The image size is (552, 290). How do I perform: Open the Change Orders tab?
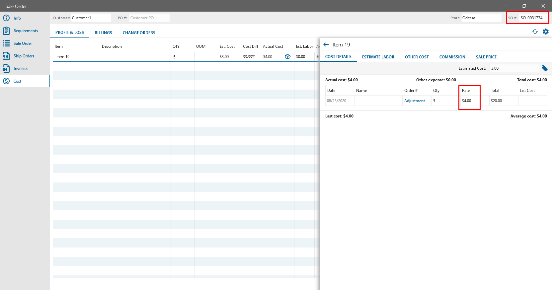(x=139, y=33)
